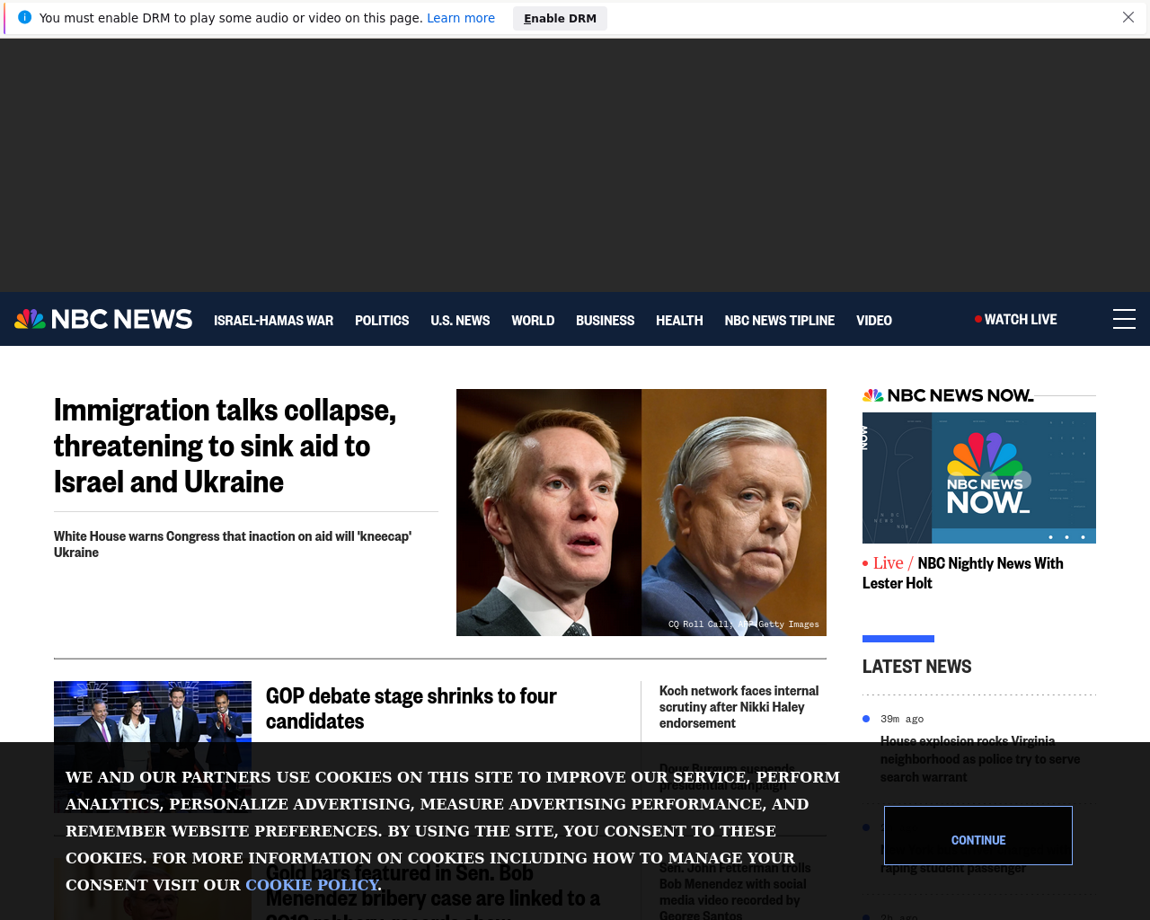This screenshot has height=920, width=1150.
Task: Open the Learn more DRM link
Action: 461,18
